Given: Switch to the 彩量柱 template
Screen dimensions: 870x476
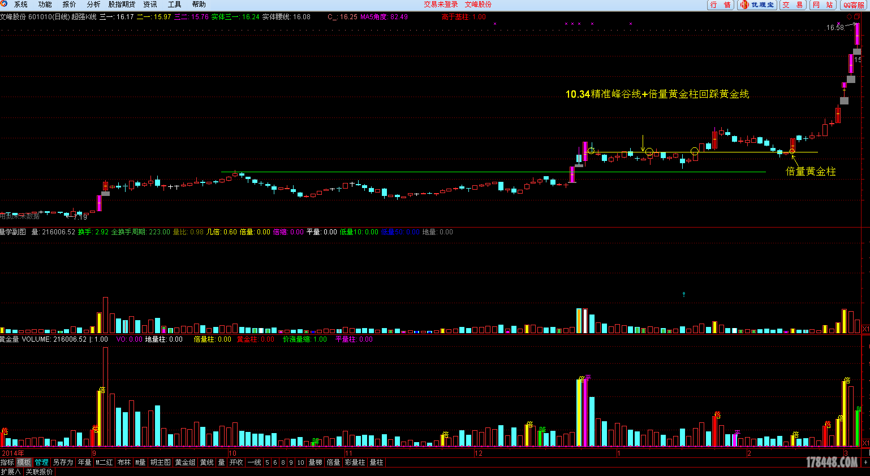Looking at the screenshot, I should 355,462.
